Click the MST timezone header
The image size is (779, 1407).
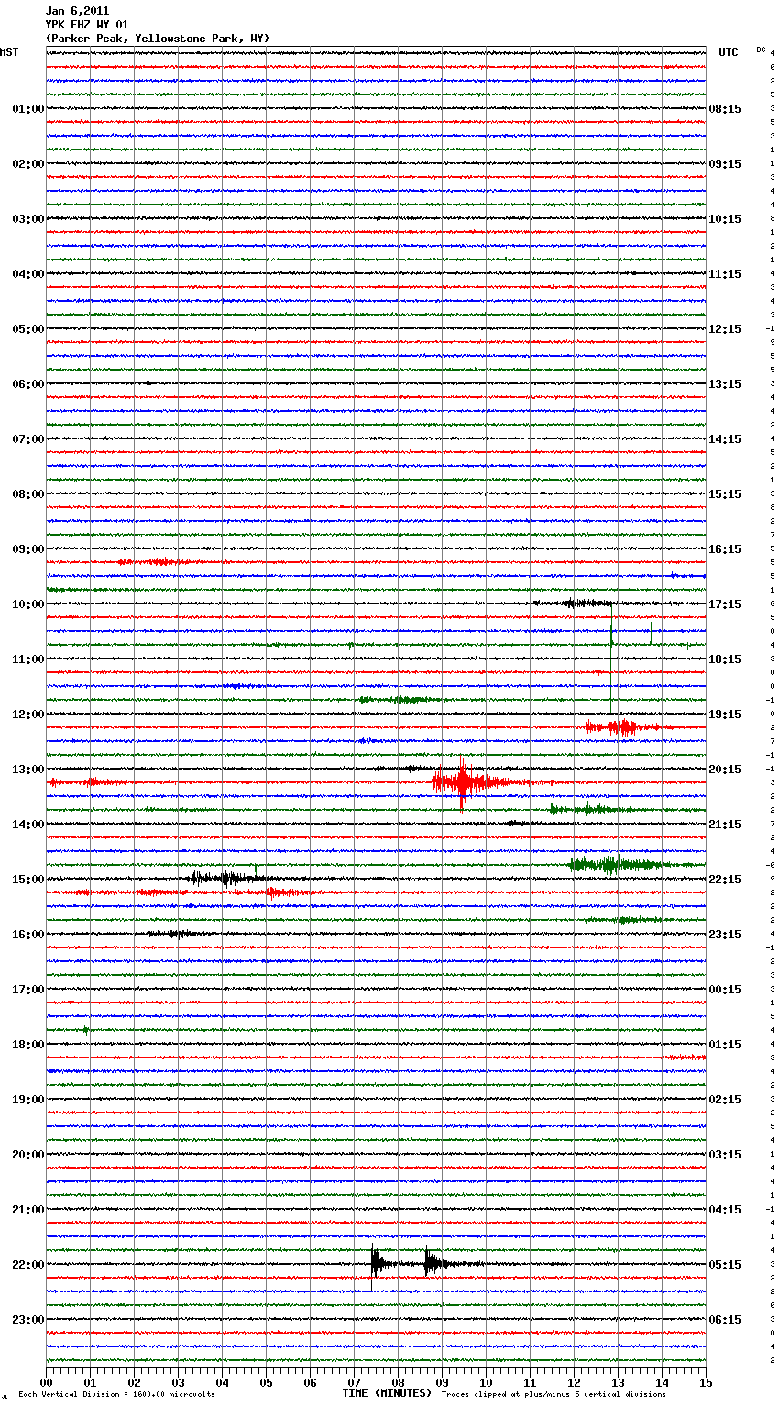(9, 52)
